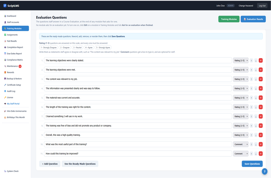
Task: Click Save Questions button
Action: coord(252,164)
